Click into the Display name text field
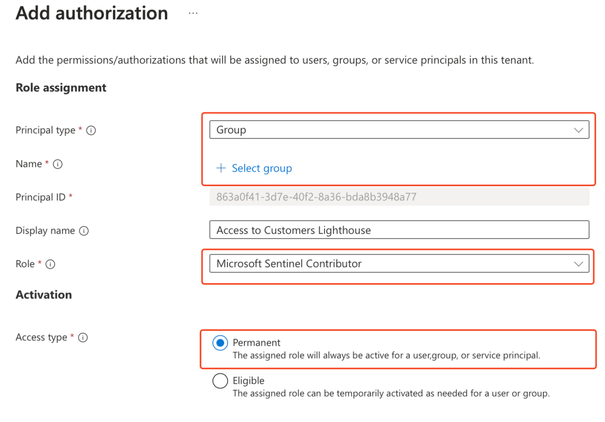 [399, 231]
